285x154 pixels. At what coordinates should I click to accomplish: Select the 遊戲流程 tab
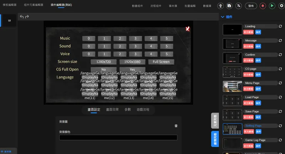point(143,109)
